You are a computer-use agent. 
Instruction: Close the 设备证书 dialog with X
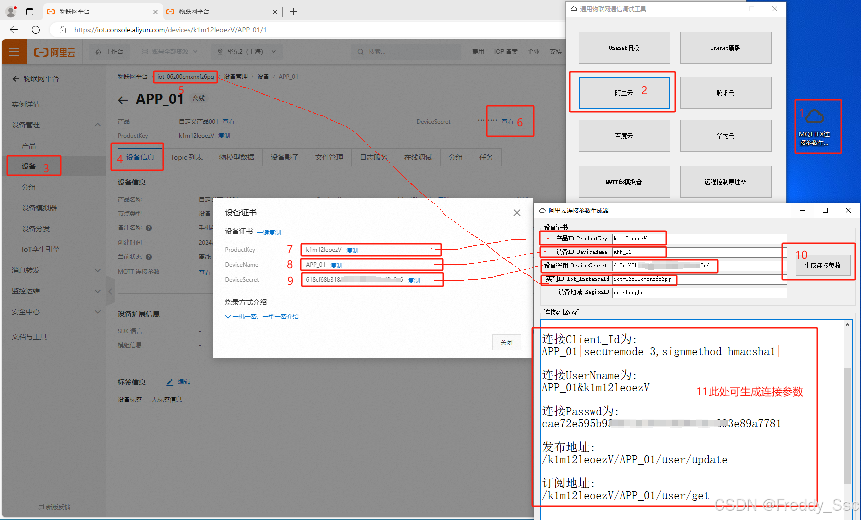[517, 213]
